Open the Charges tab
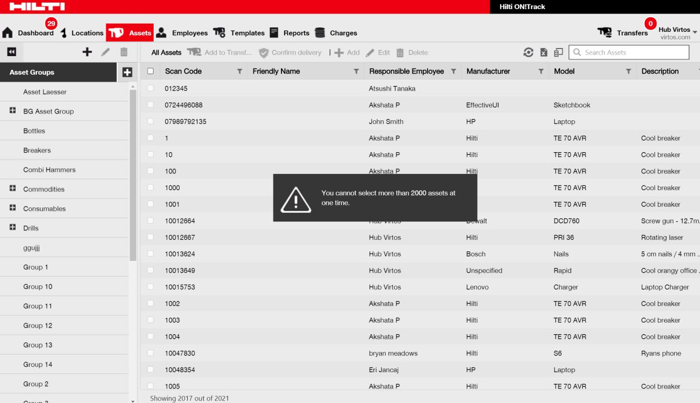The width and height of the screenshot is (700, 403). click(x=344, y=33)
